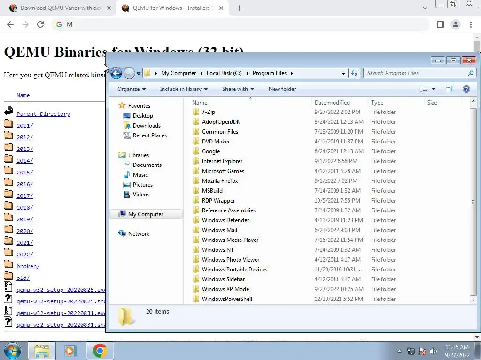Screen dimensions: 481x360
Task: Select the Windows XP Mode folder icon
Action: tap(196, 289)
